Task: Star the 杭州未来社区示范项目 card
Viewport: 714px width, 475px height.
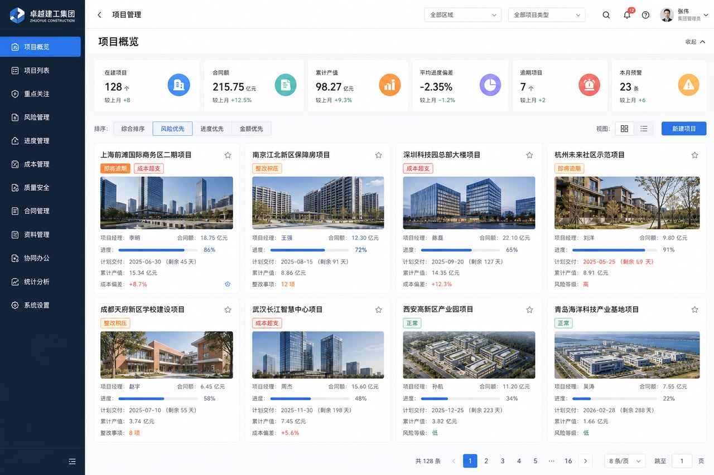Action: point(694,155)
